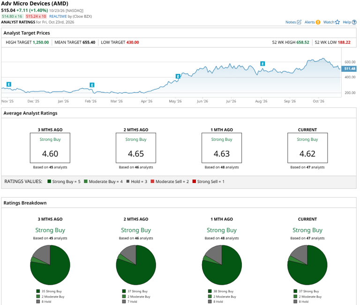The width and height of the screenshot is (360, 305).
Task: Click the 511.48 current price label
Action: 349,69
